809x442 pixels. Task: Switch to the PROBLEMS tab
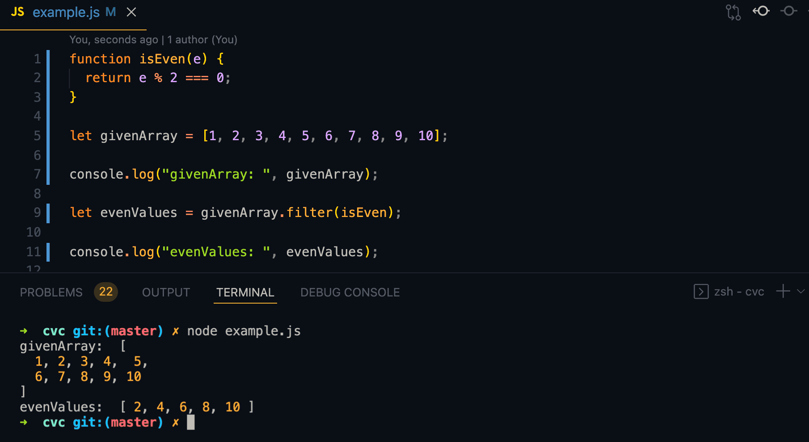pos(51,292)
